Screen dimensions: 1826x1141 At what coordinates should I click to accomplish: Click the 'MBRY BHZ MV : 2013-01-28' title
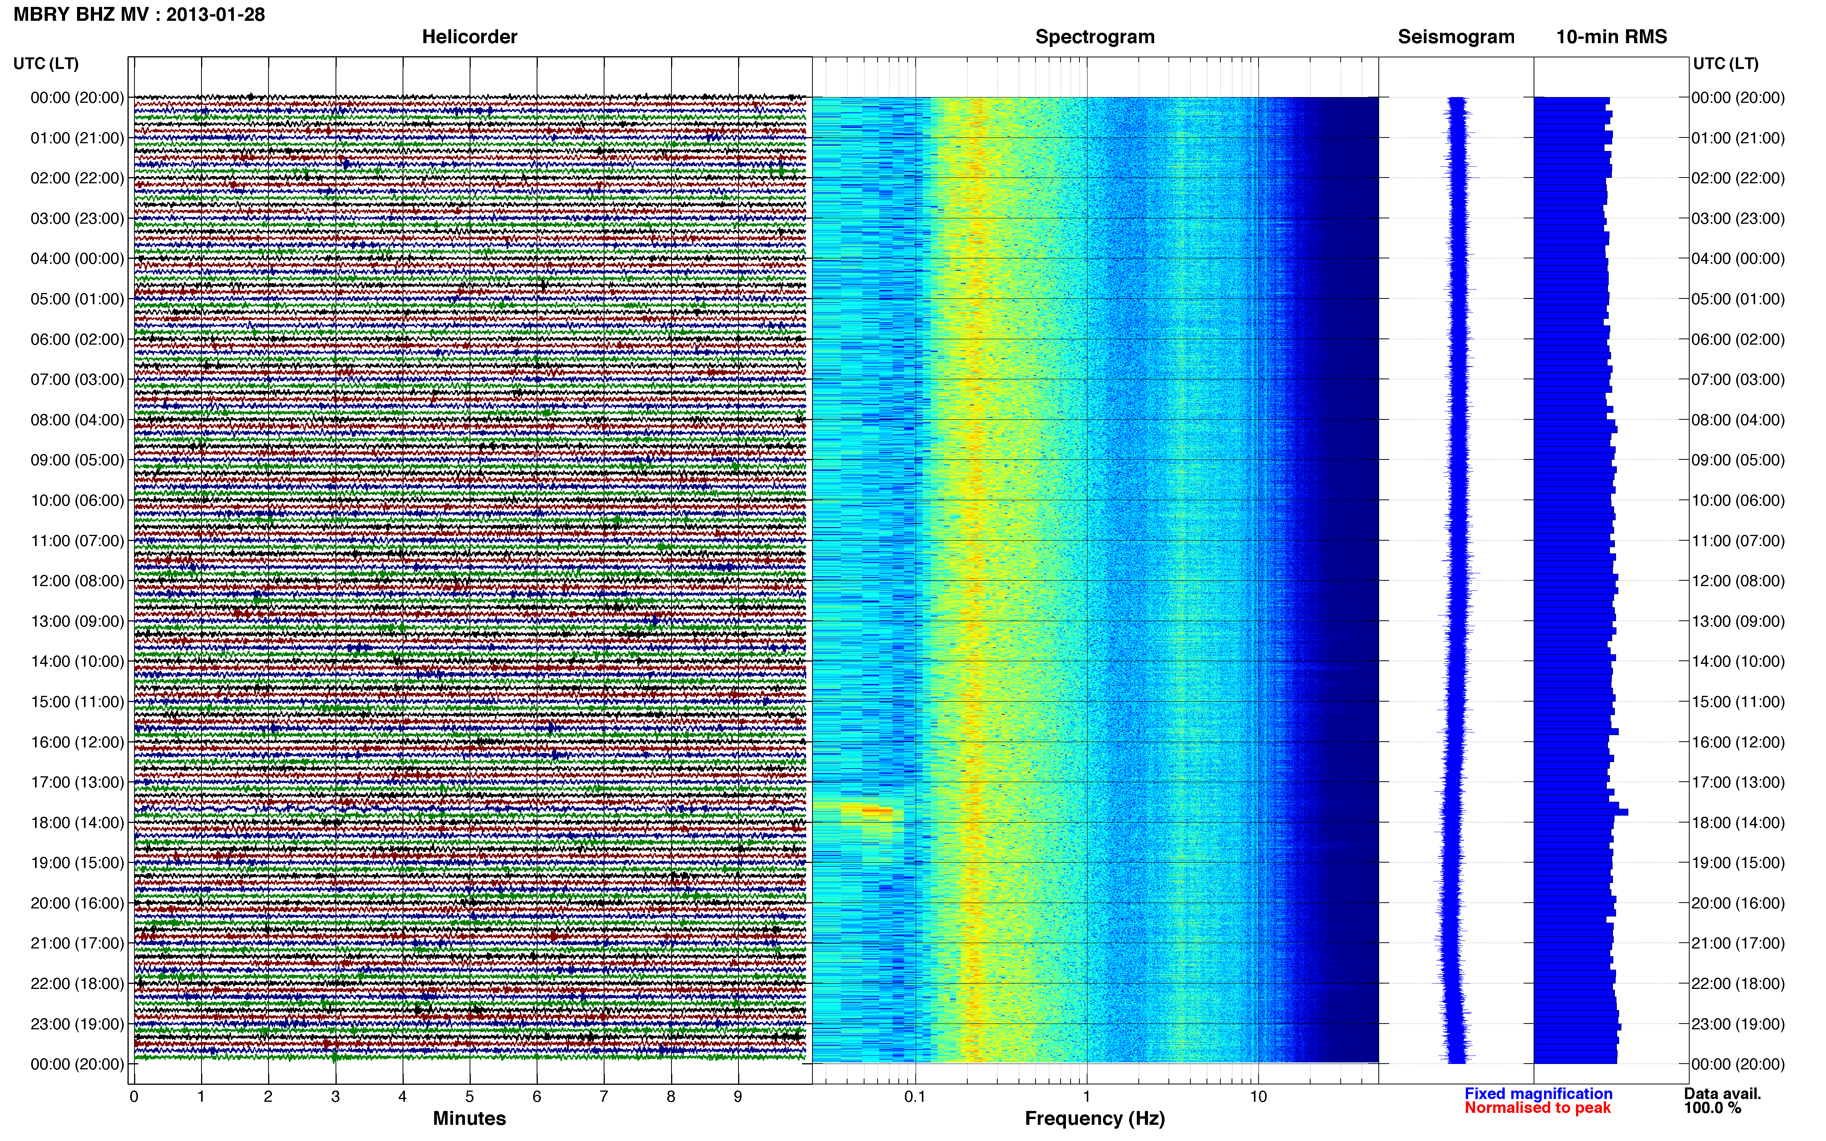coord(140,14)
